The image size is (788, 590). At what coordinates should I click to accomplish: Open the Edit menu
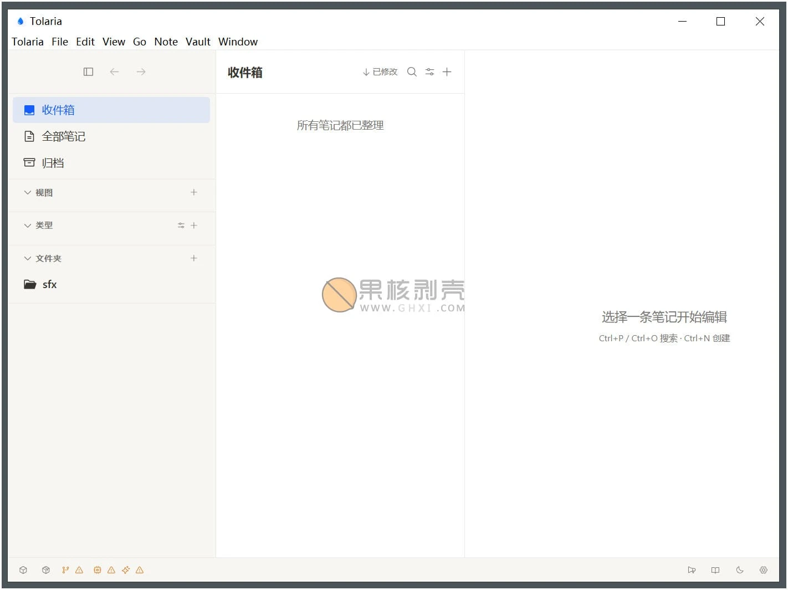tap(85, 42)
